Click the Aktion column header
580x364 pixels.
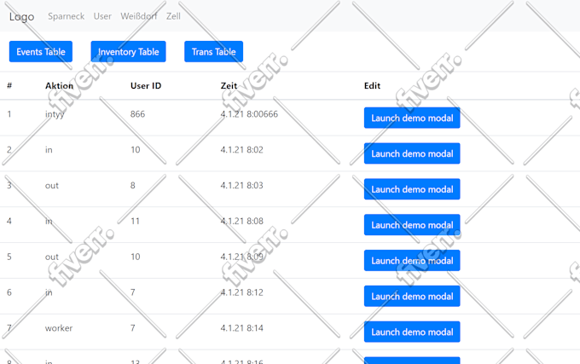(59, 86)
